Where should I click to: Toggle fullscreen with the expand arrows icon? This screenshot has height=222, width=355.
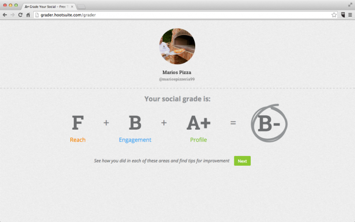tap(350, 5)
